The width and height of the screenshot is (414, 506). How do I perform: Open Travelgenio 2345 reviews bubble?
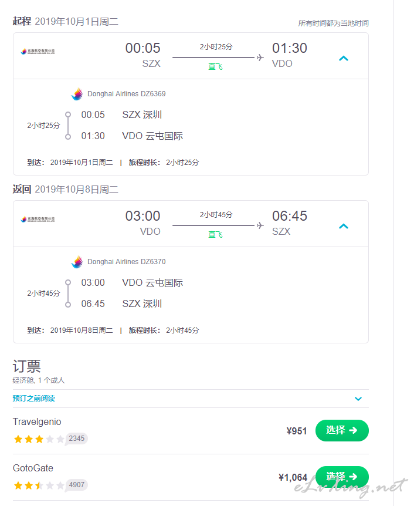pyautogui.click(x=77, y=438)
